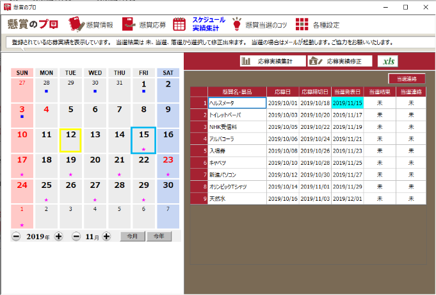Click the 今年 button
The image size is (436, 295).
click(x=159, y=237)
